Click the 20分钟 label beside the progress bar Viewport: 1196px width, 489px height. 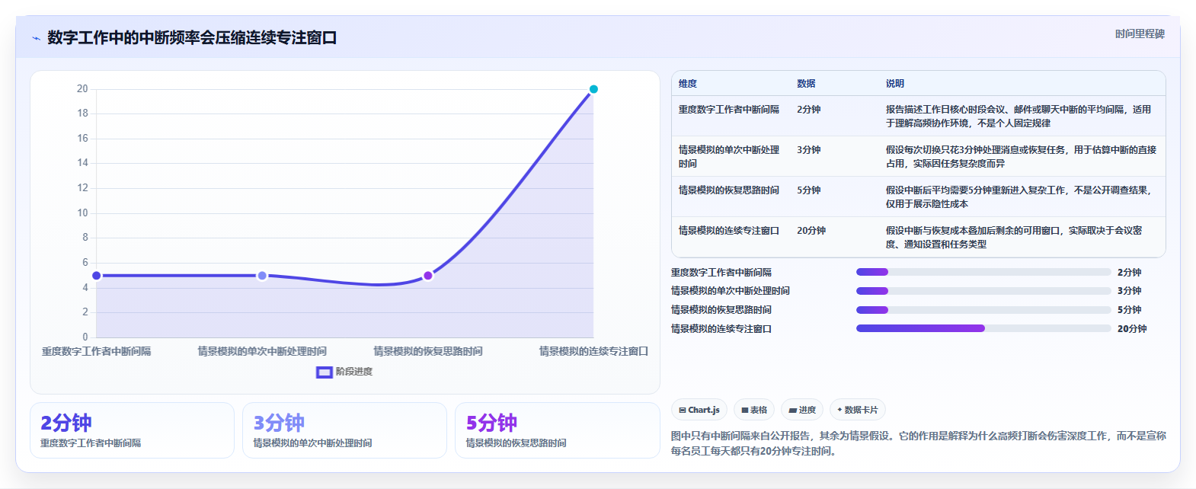1132,329
